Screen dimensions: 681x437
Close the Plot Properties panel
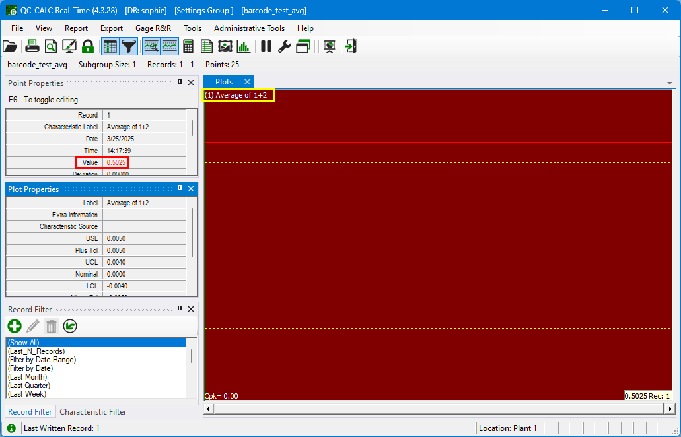pos(191,189)
